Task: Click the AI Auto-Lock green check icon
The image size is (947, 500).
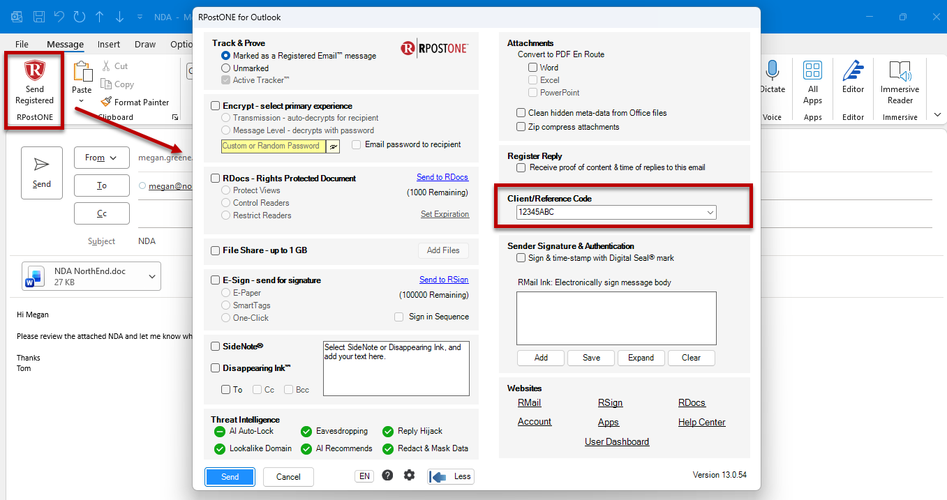Action: 221,432
